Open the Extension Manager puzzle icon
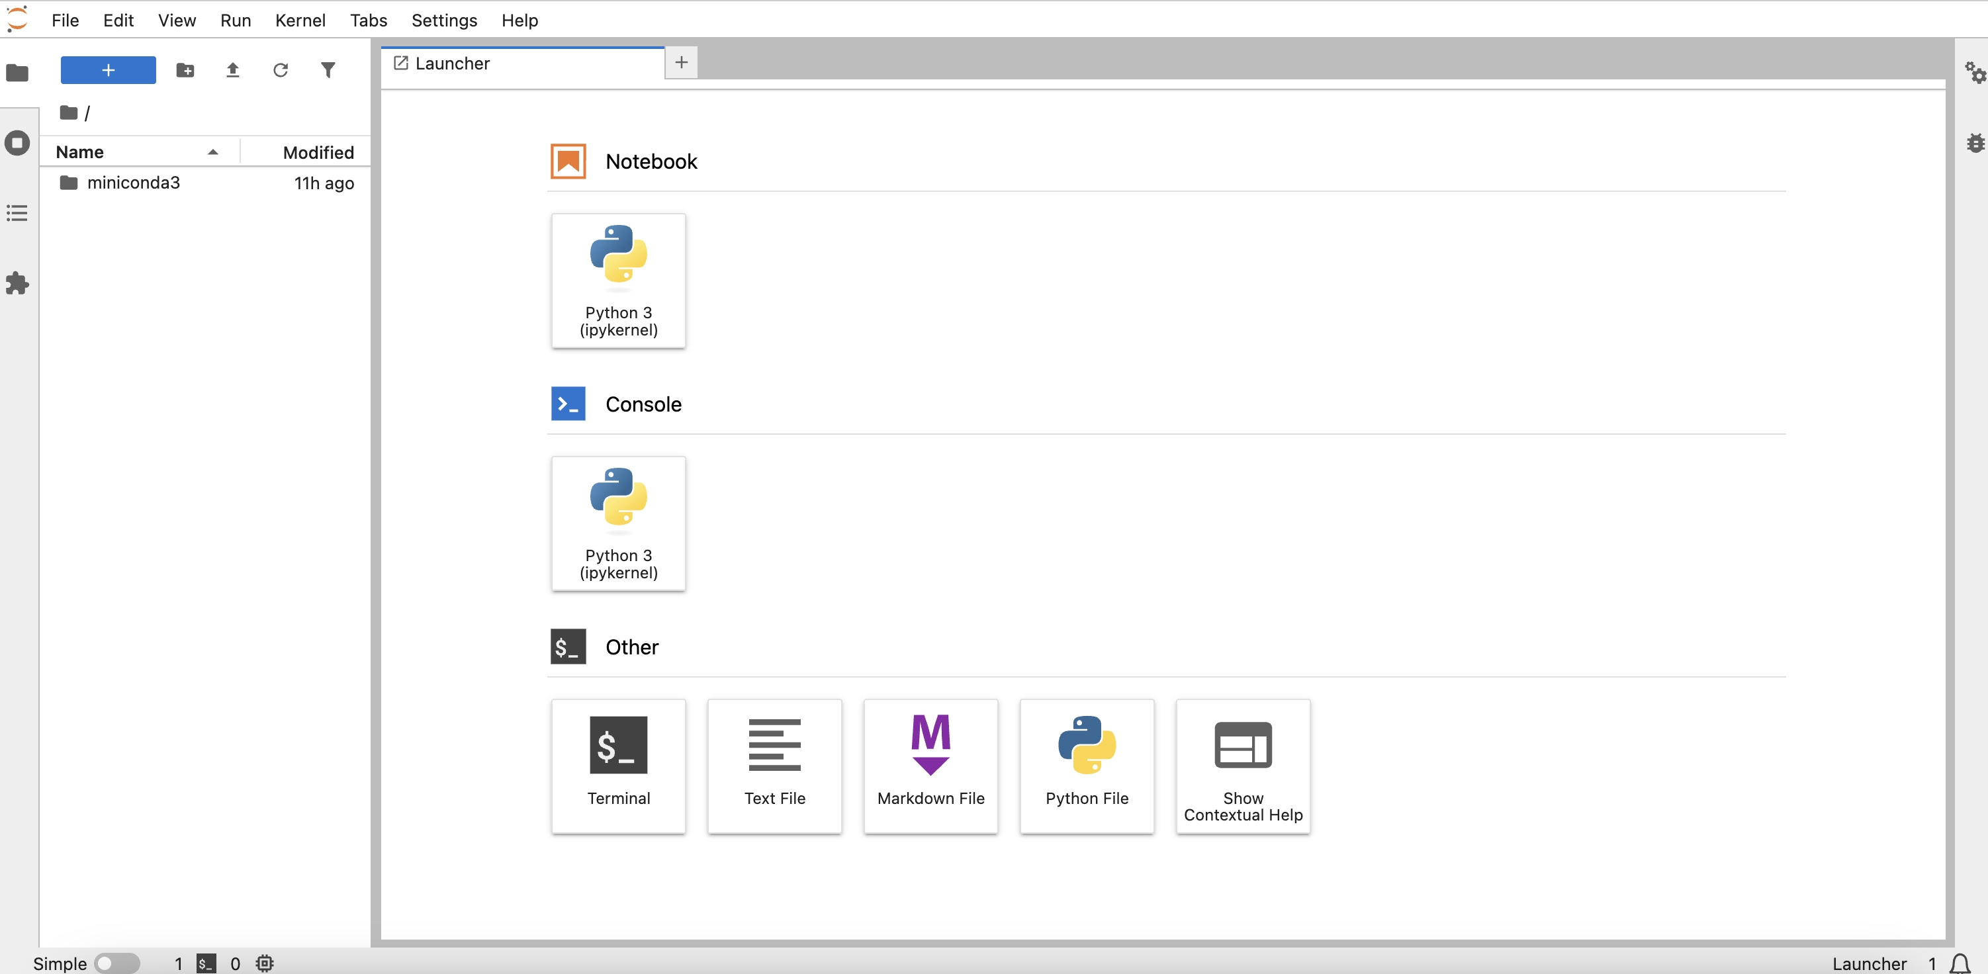 17,283
